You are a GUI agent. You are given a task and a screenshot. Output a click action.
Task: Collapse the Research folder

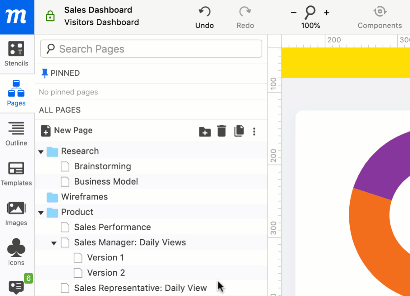tap(41, 152)
